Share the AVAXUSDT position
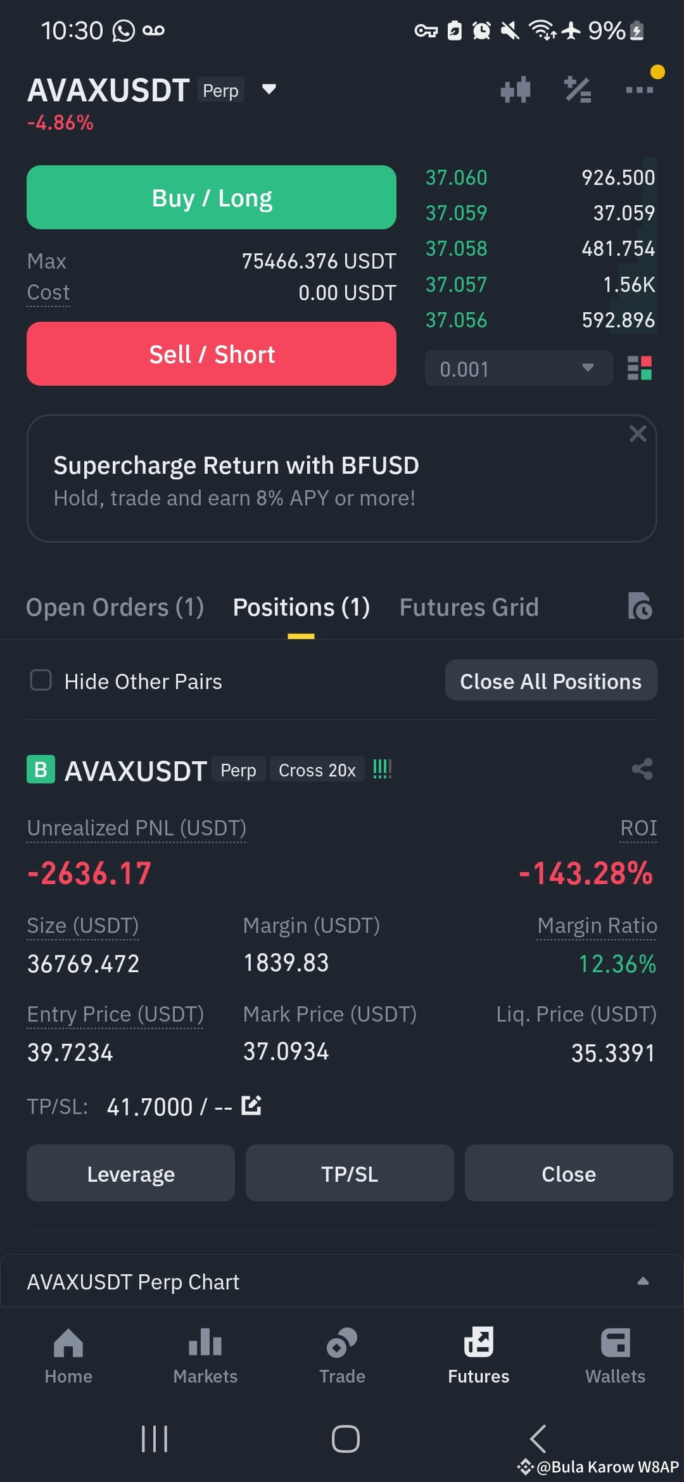The image size is (684, 1482). pos(642,769)
